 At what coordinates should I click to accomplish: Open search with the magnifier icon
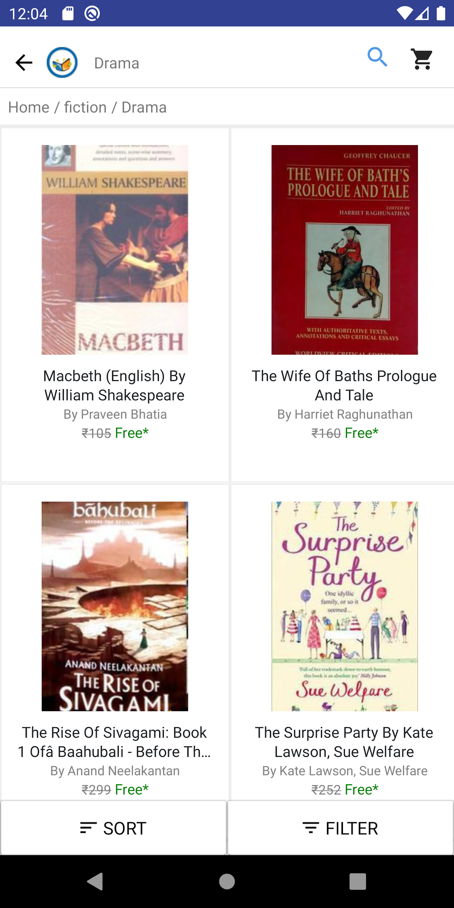(377, 57)
